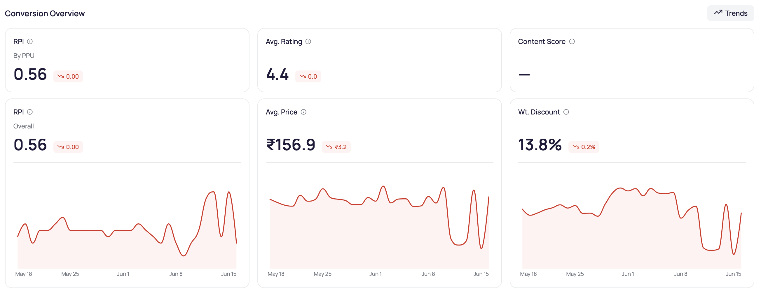Click the Content Score label
This screenshot has height=293, width=761.
pyautogui.click(x=542, y=42)
